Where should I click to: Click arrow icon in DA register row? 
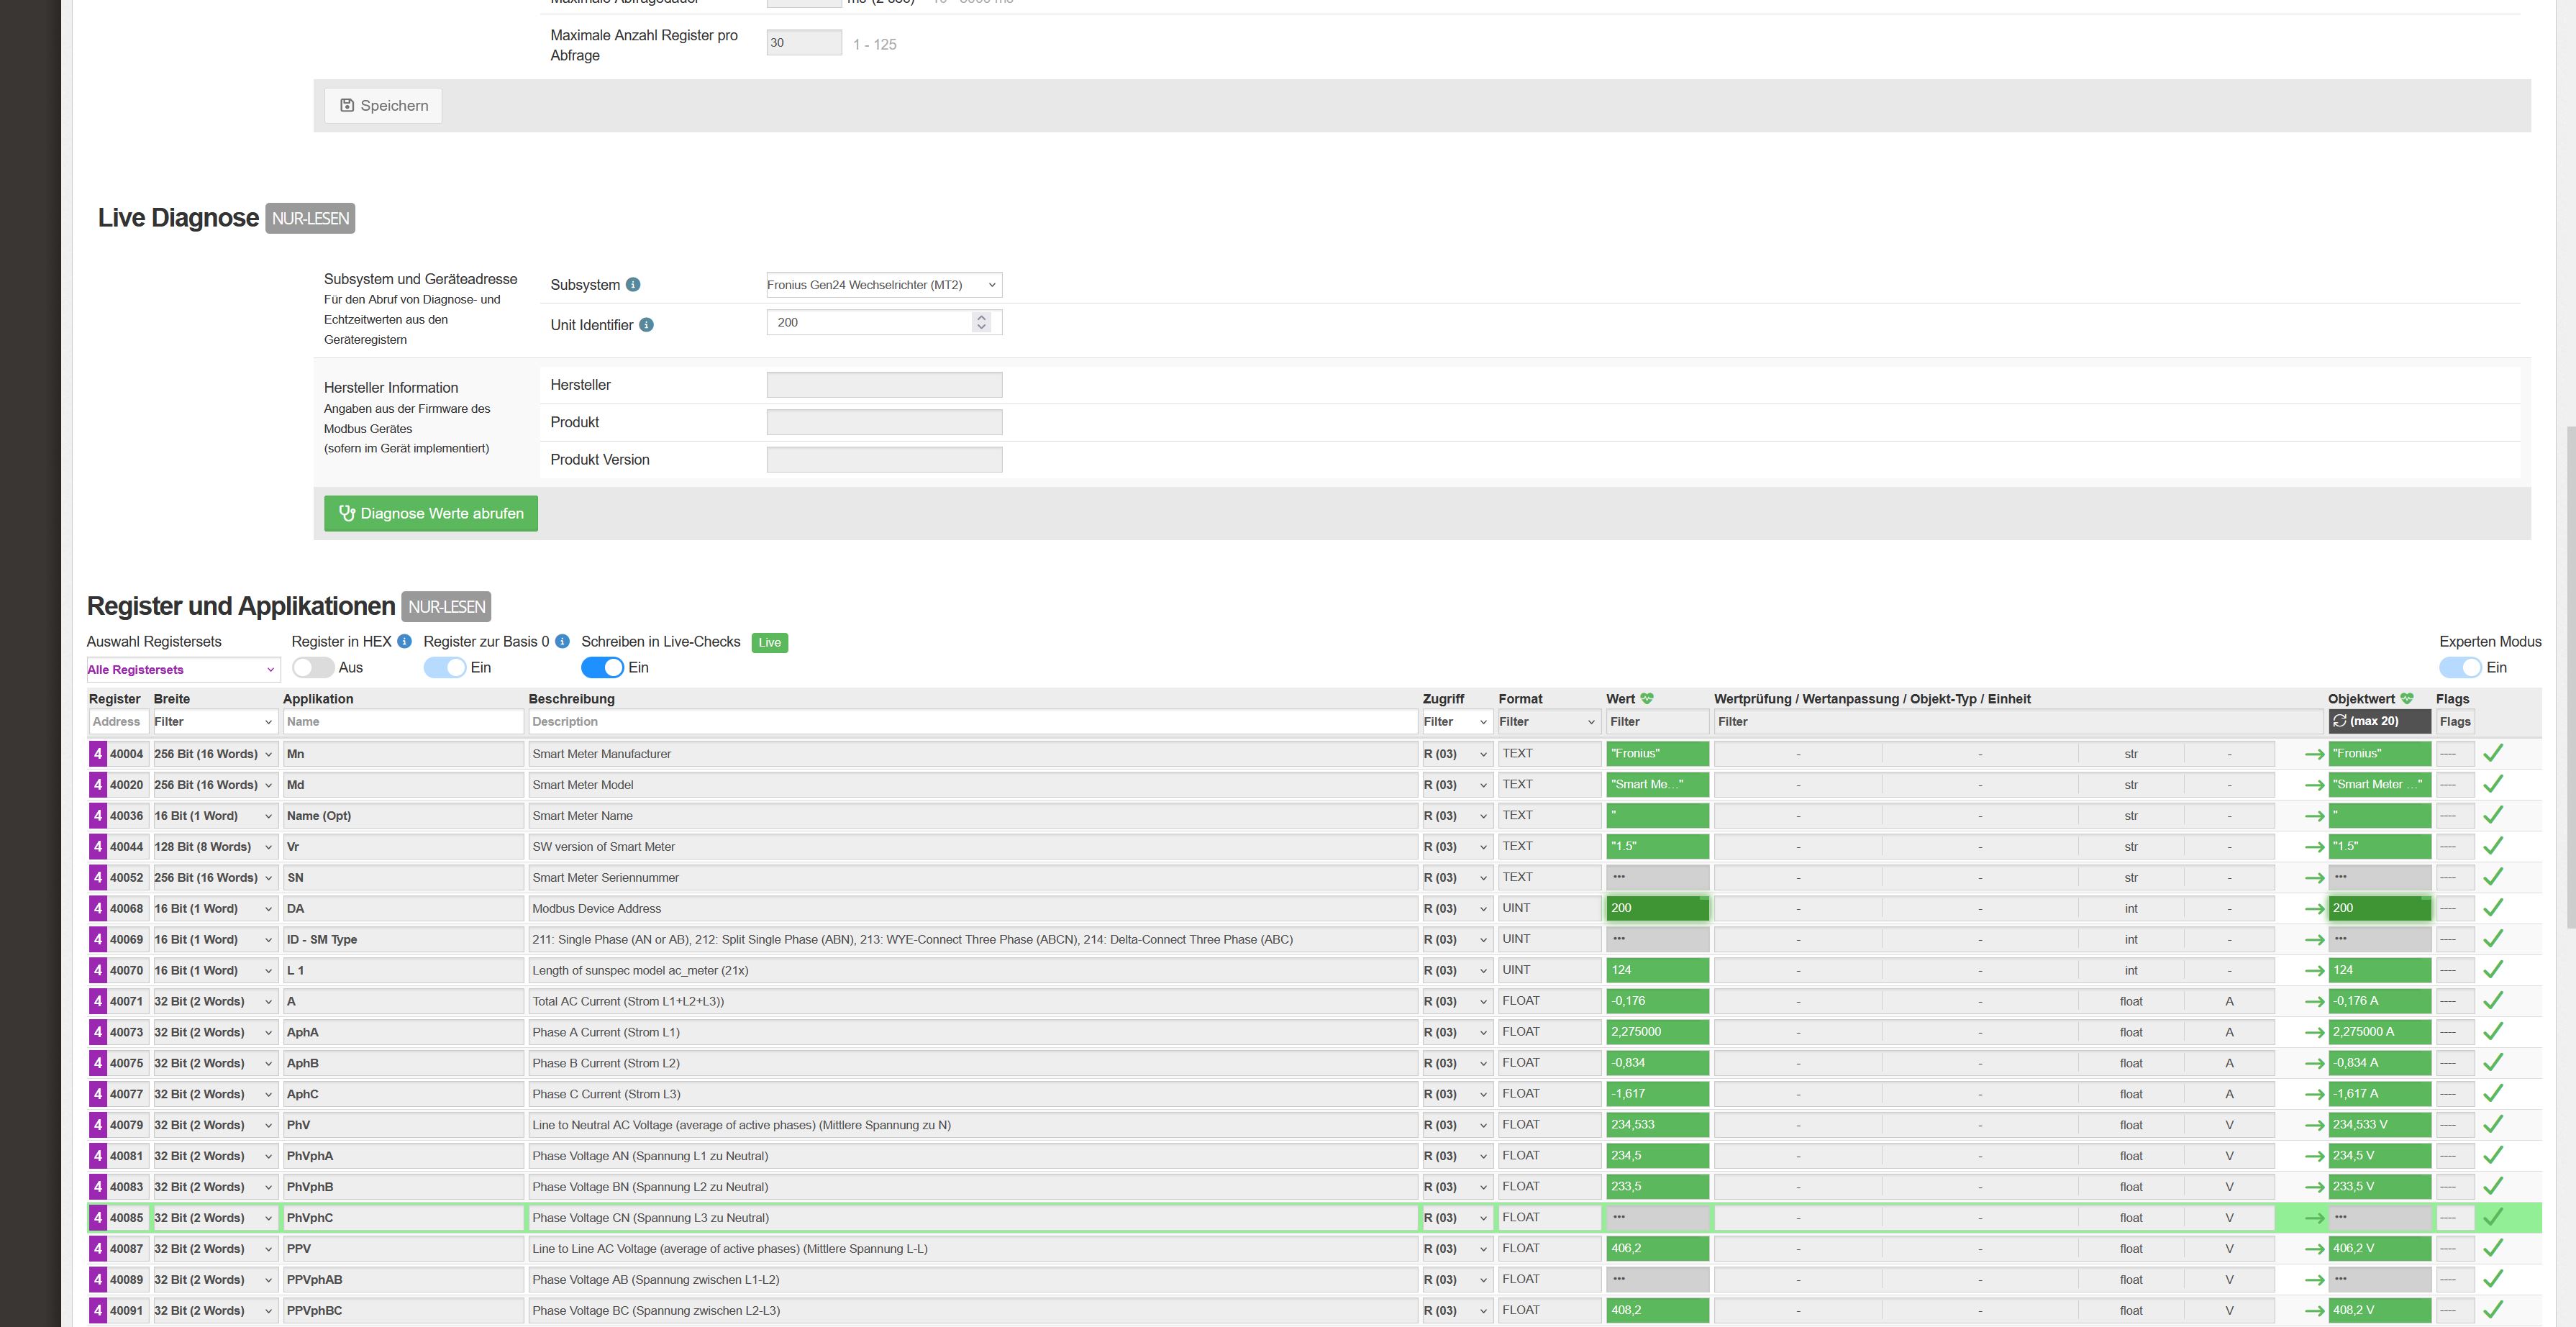(2314, 909)
